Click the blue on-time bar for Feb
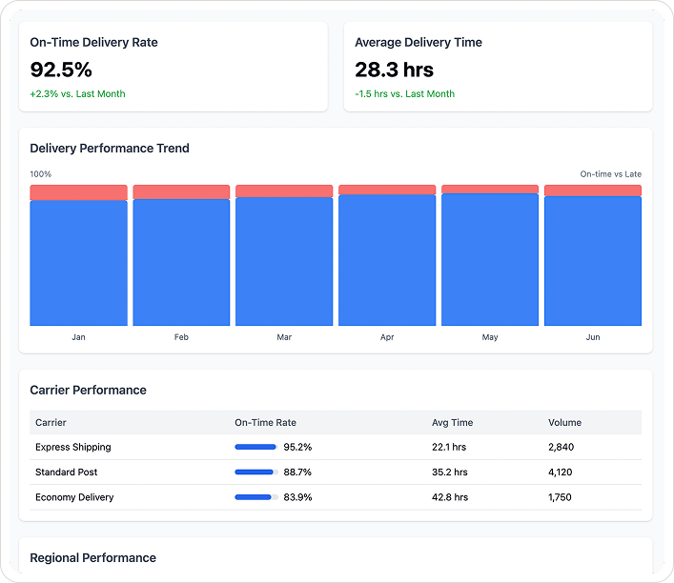The image size is (674, 583). coord(181,262)
